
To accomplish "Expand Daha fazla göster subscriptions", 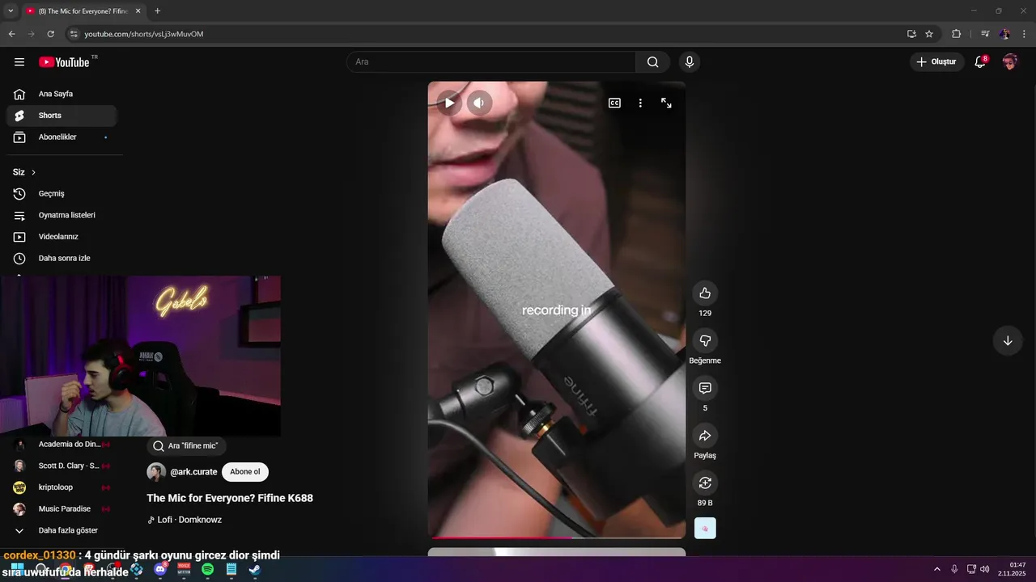I will [62, 530].
